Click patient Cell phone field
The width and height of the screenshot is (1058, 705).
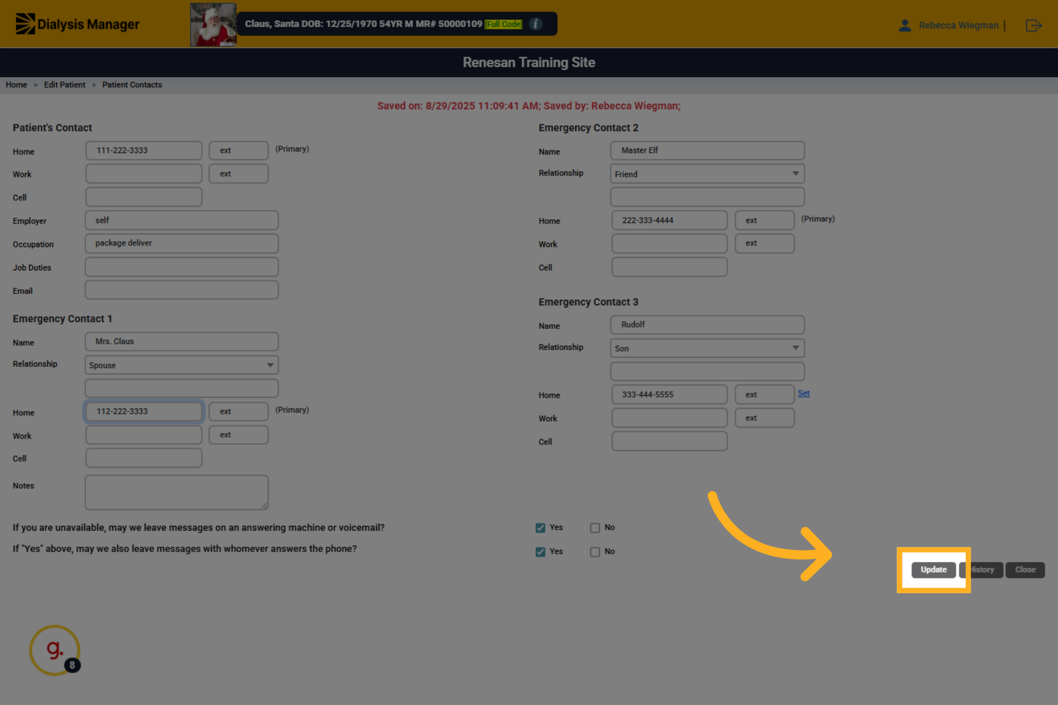(144, 197)
